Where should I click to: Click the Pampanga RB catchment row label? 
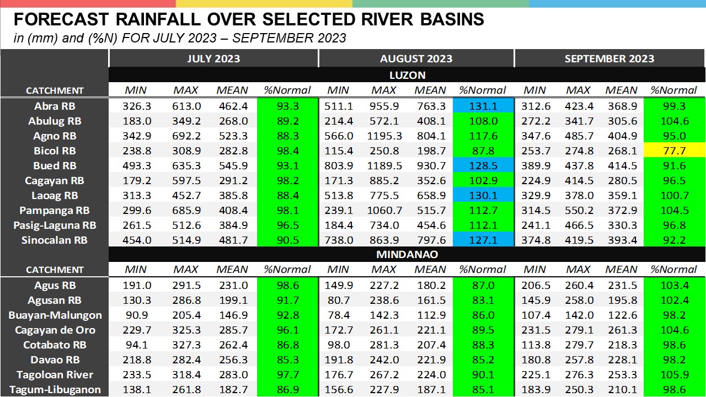pyautogui.click(x=55, y=210)
